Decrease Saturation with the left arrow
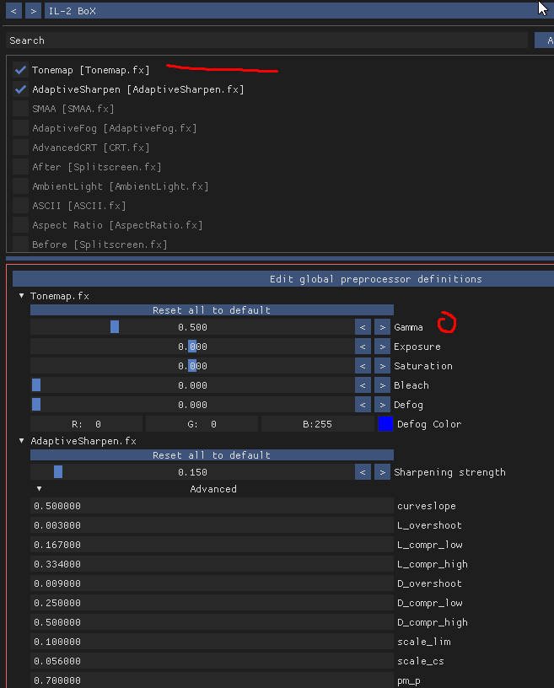 (x=363, y=366)
